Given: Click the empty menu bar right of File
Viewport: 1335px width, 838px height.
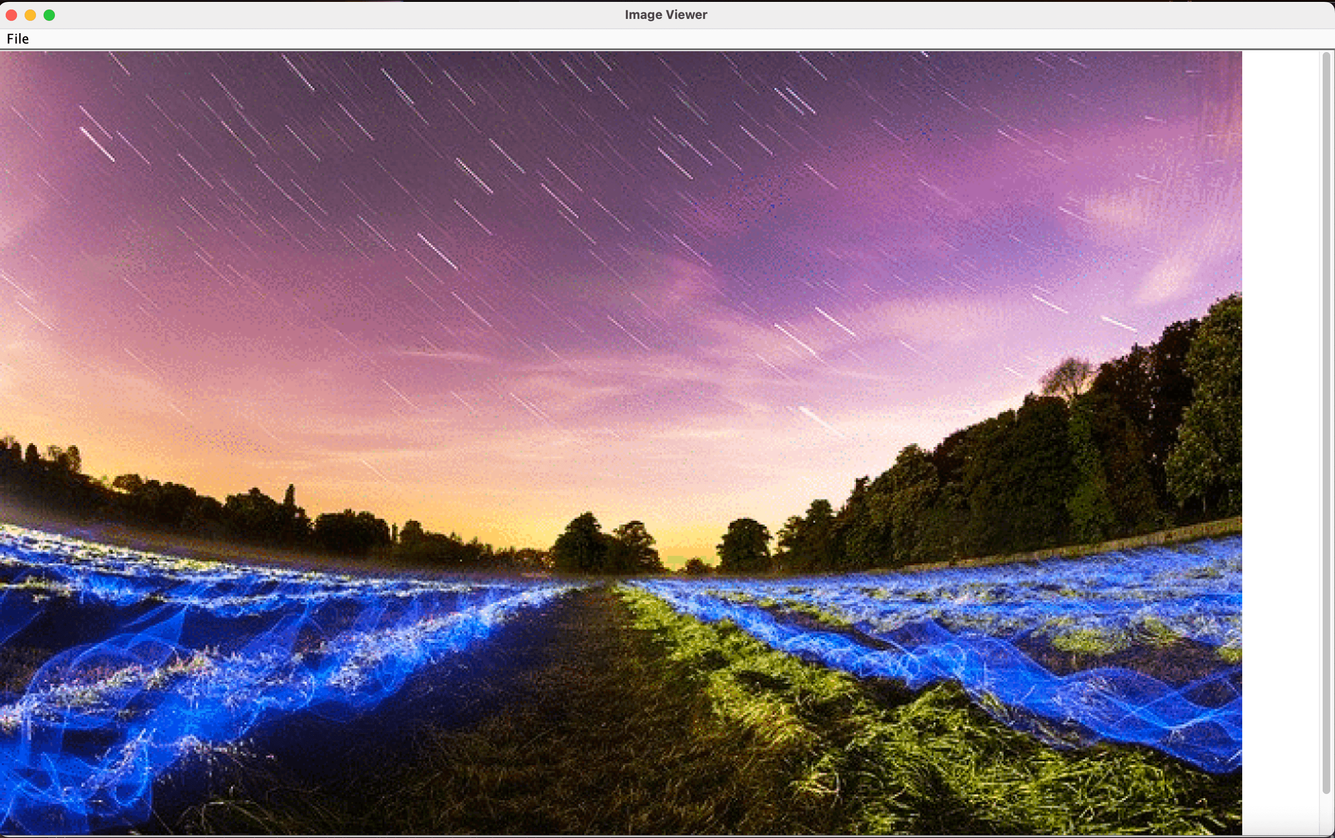Looking at the screenshot, I should (665, 39).
